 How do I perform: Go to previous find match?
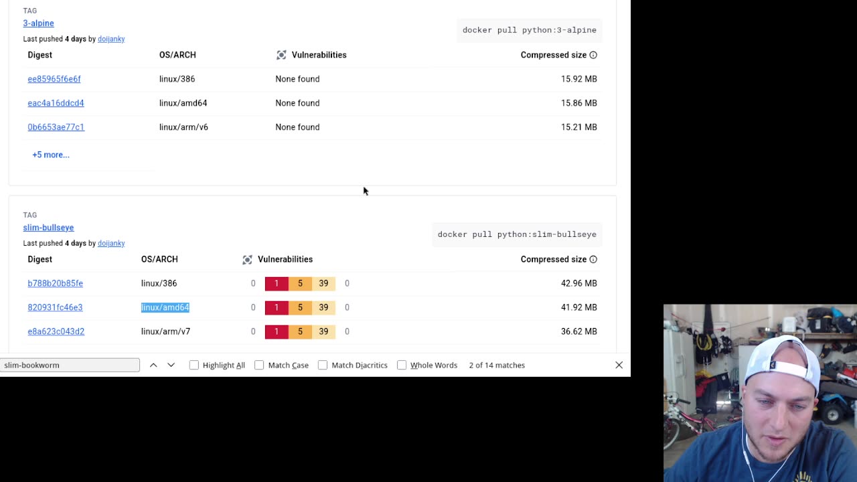point(153,365)
